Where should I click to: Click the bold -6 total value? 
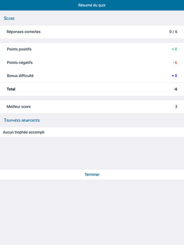(x=175, y=89)
